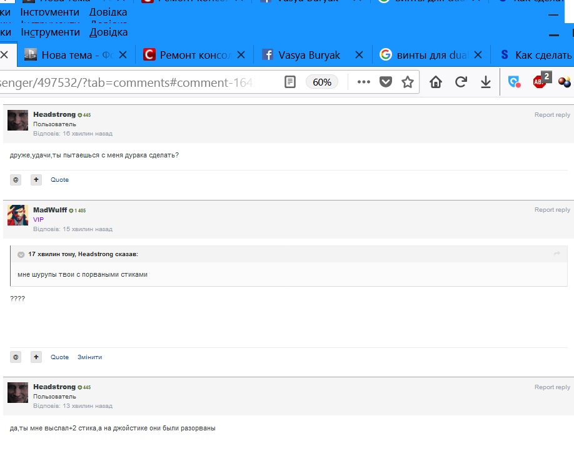Open MadWulff's profile avatar

pos(18,215)
